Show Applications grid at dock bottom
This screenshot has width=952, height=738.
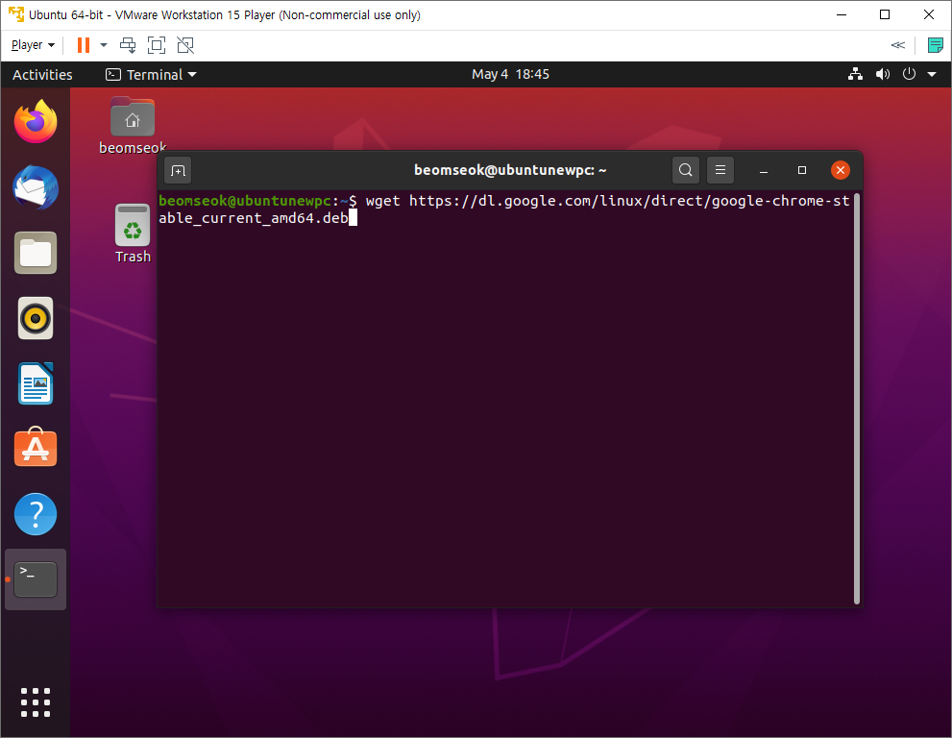click(36, 702)
